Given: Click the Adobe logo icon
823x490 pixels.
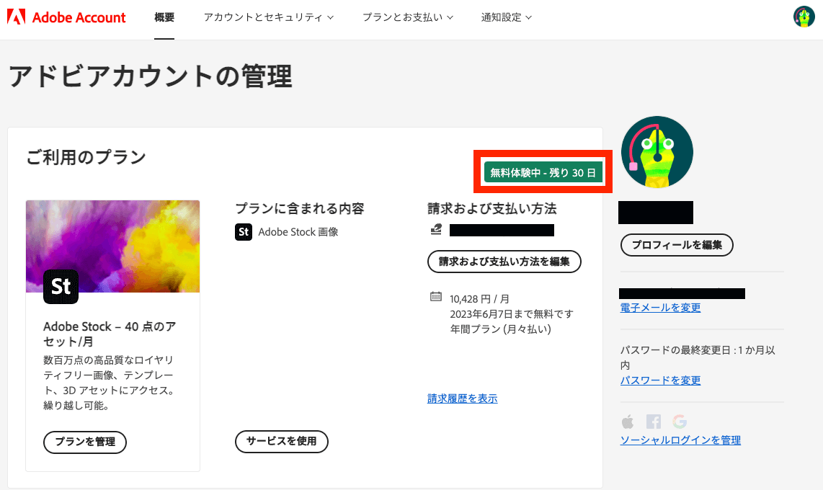Looking at the screenshot, I should [16, 17].
